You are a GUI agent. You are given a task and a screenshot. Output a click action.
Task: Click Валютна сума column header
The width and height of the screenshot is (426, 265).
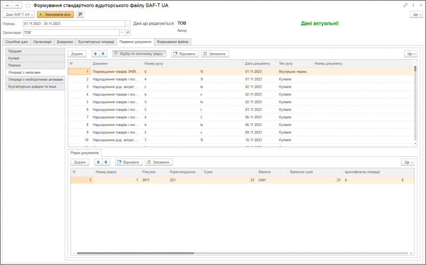click(x=315, y=172)
